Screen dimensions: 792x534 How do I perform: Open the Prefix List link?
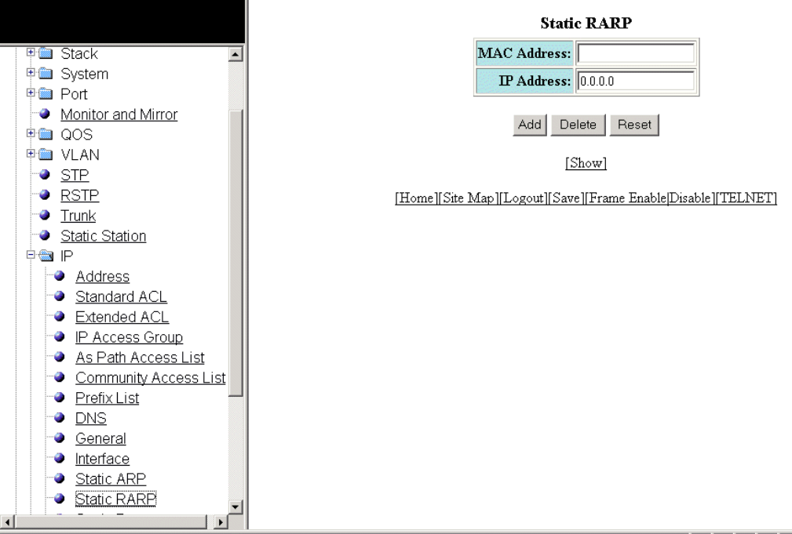[x=107, y=398]
